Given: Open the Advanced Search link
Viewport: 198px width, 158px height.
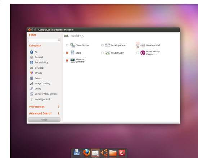Looking at the screenshot, I should [40, 113].
